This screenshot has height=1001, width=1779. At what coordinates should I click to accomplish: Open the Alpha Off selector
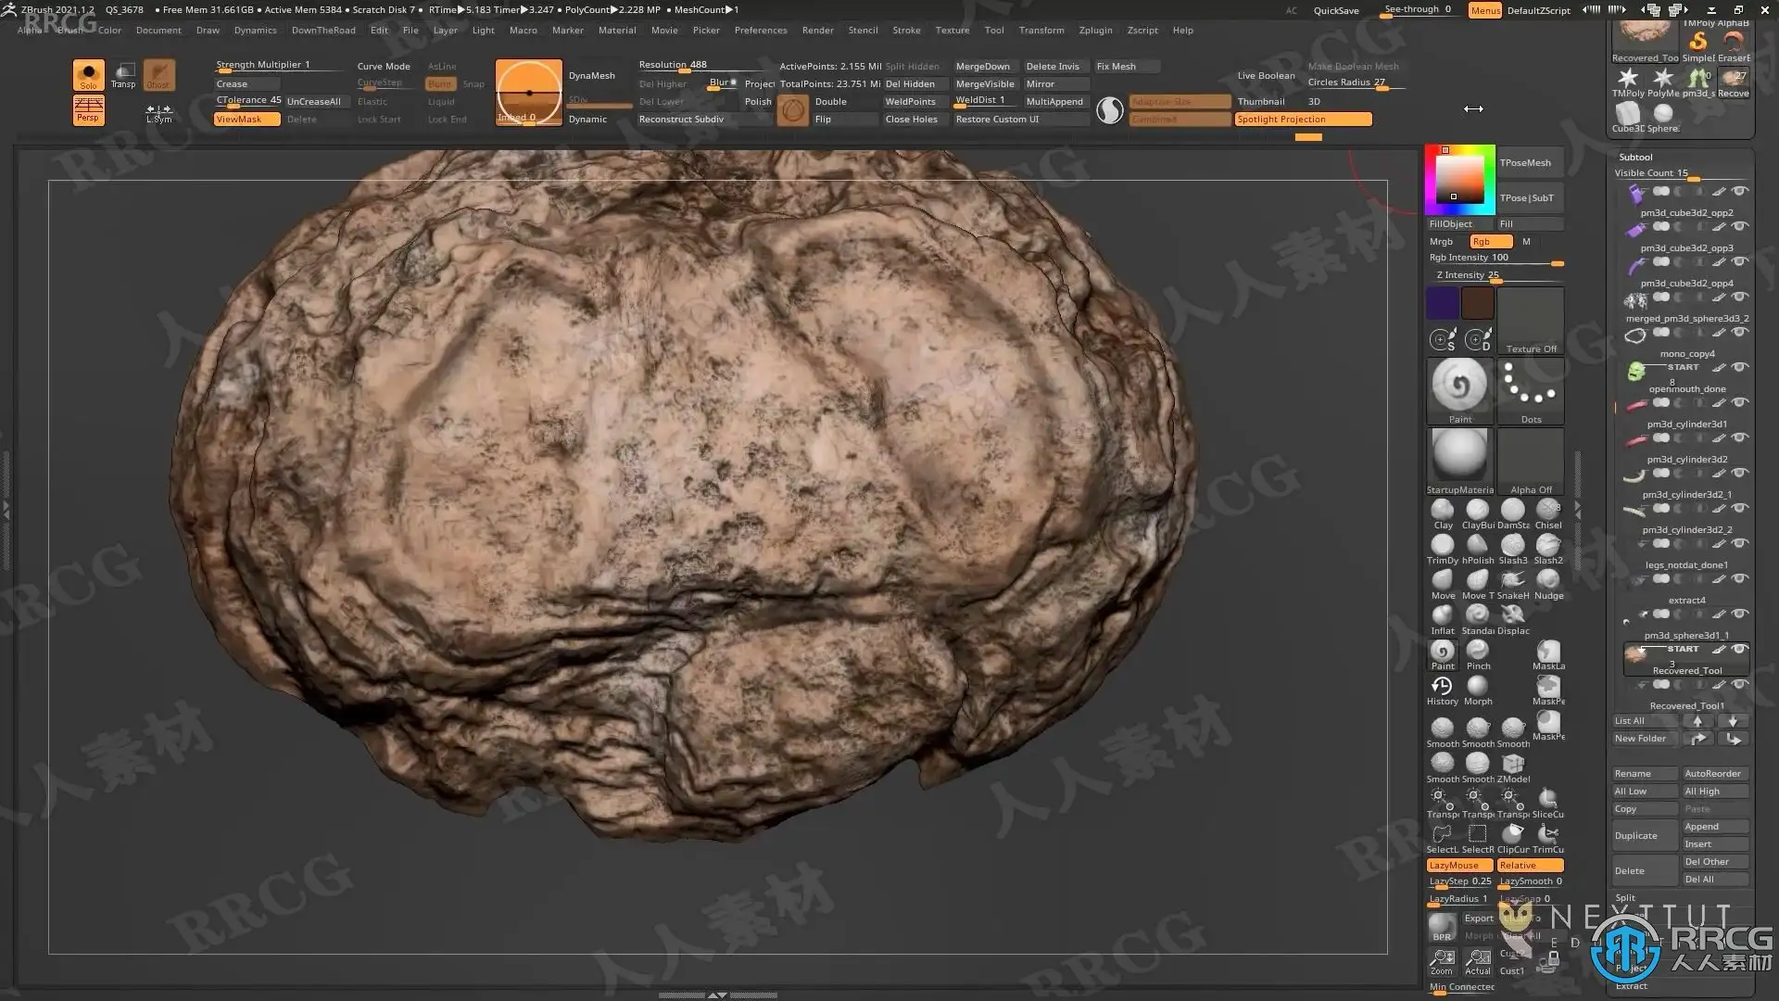pos(1531,461)
